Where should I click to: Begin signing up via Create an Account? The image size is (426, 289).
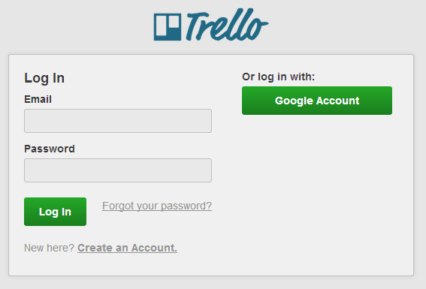pos(127,248)
